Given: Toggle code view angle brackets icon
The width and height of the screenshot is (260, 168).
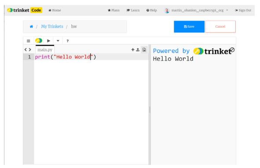Looking at the screenshot, I should 28,50.
